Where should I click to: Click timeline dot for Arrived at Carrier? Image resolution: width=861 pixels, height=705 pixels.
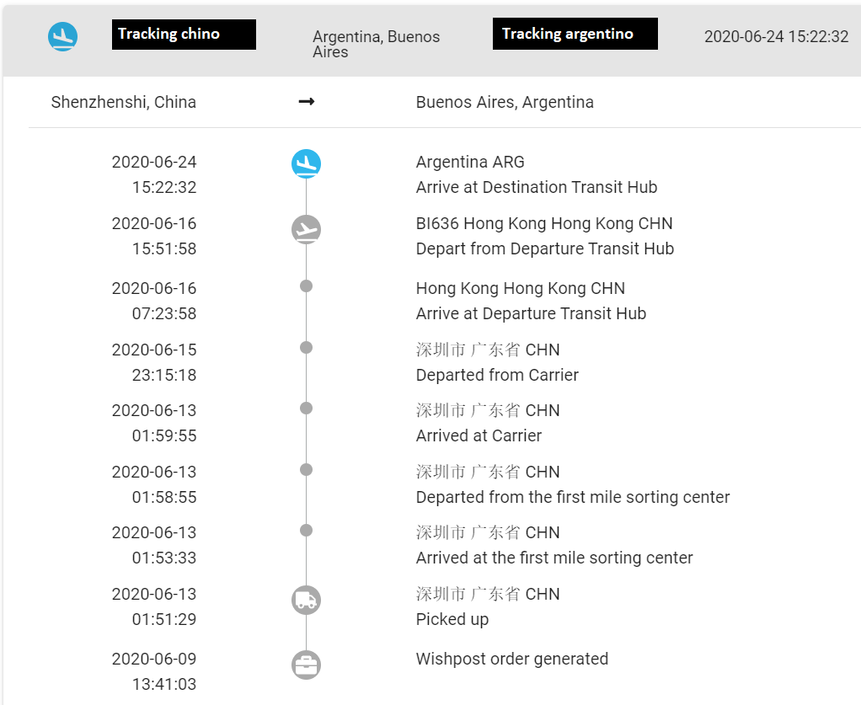306,409
